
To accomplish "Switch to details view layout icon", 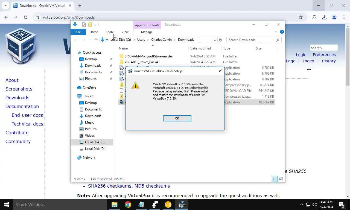I will (275, 179).
